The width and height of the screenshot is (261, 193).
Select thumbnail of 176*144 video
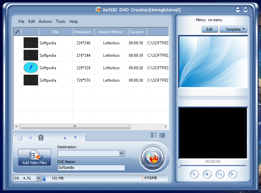pos(31,55)
